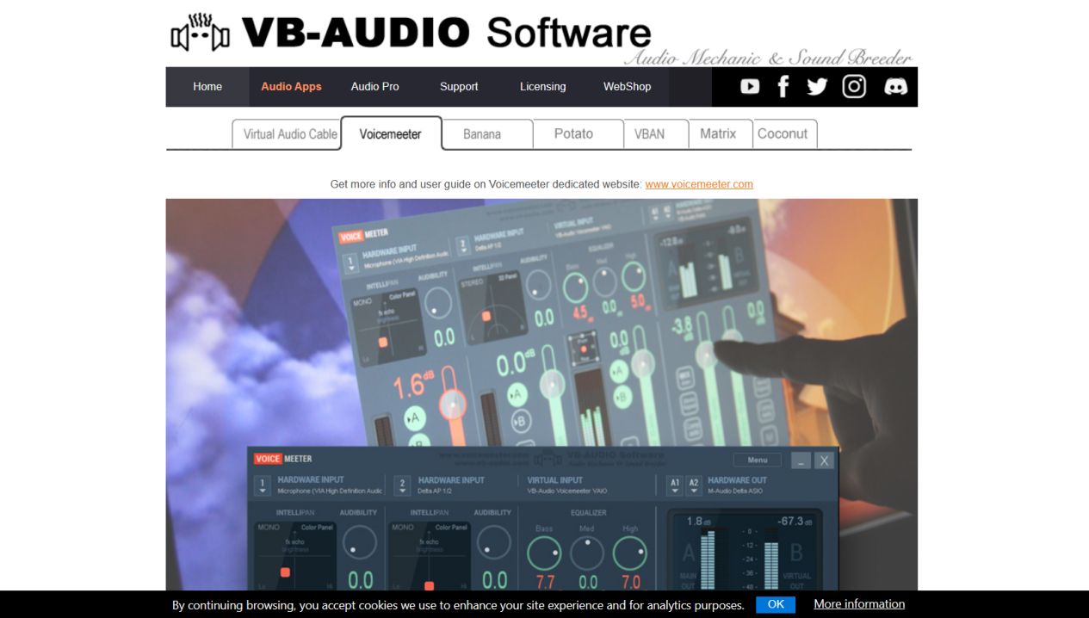Follow the www.voicemeeter.com link
This screenshot has width=1089, height=618.
pos(699,184)
